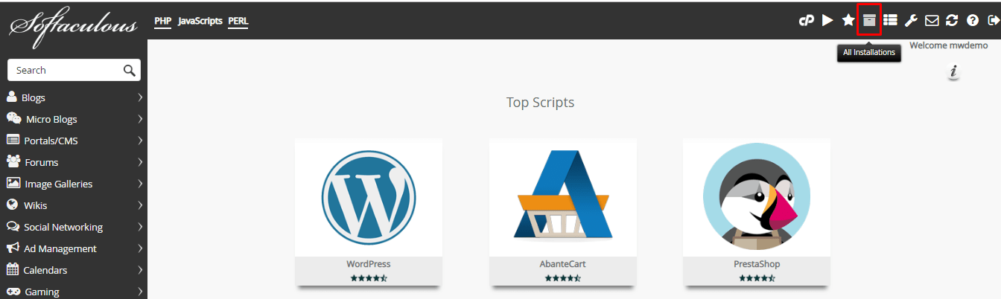Click the Portals/CMS label
The width and height of the screenshot is (1001, 299).
click(x=51, y=141)
